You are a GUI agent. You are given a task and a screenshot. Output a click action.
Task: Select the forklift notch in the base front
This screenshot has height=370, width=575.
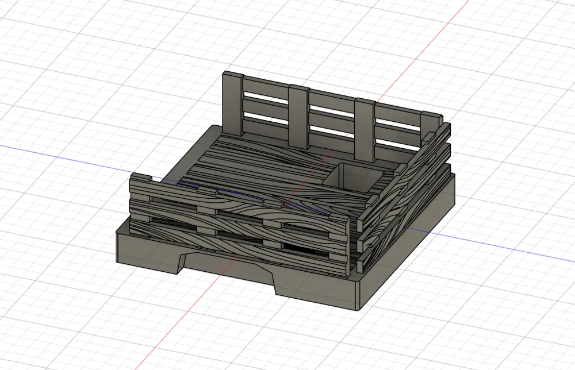pyautogui.click(x=227, y=269)
